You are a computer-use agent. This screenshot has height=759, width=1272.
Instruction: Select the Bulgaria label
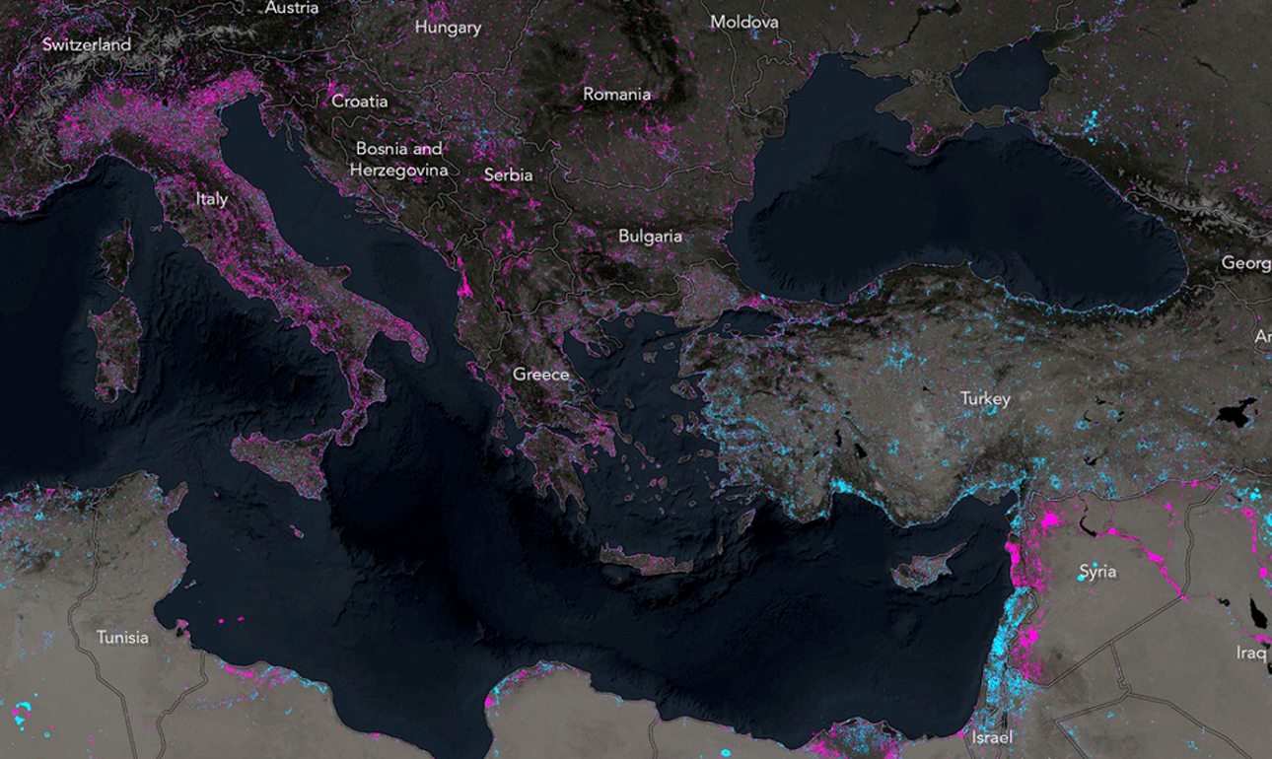click(650, 237)
